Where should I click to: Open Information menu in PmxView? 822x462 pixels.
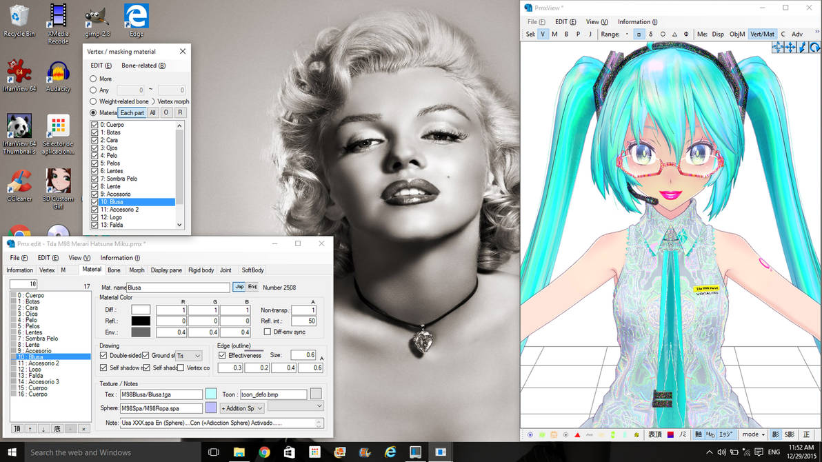coord(637,22)
